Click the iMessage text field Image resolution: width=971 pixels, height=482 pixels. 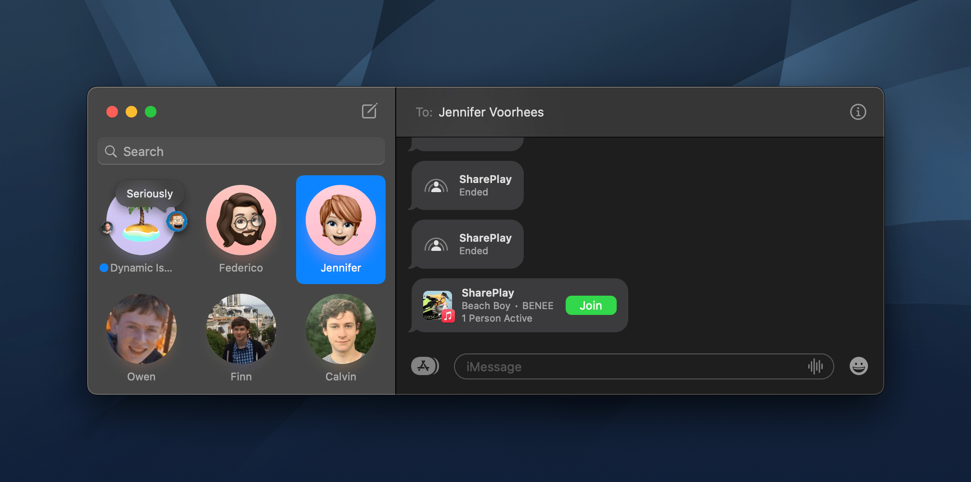[x=644, y=366]
